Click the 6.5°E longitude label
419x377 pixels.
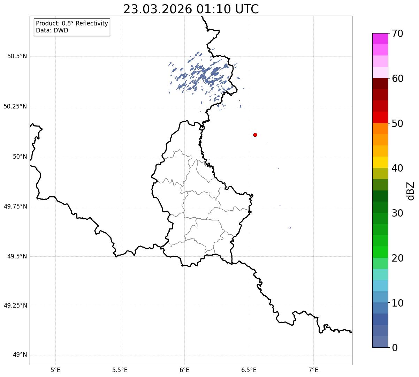(x=249, y=370)
